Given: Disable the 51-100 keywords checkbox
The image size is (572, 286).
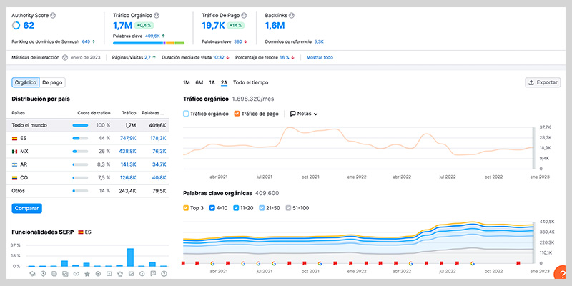Looking at the screenshot, I should point(288,208).
